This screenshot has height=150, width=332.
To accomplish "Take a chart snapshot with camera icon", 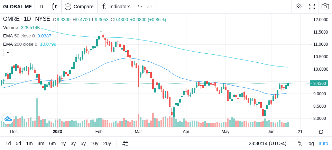I will tap(325, 7).
